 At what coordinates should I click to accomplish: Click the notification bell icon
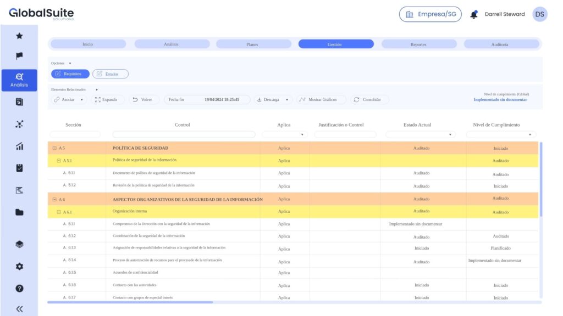tap(473, 15)
